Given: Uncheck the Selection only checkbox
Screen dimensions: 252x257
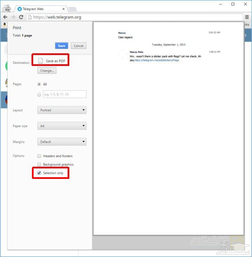Looking at the screenshot, I should (39, 173).
